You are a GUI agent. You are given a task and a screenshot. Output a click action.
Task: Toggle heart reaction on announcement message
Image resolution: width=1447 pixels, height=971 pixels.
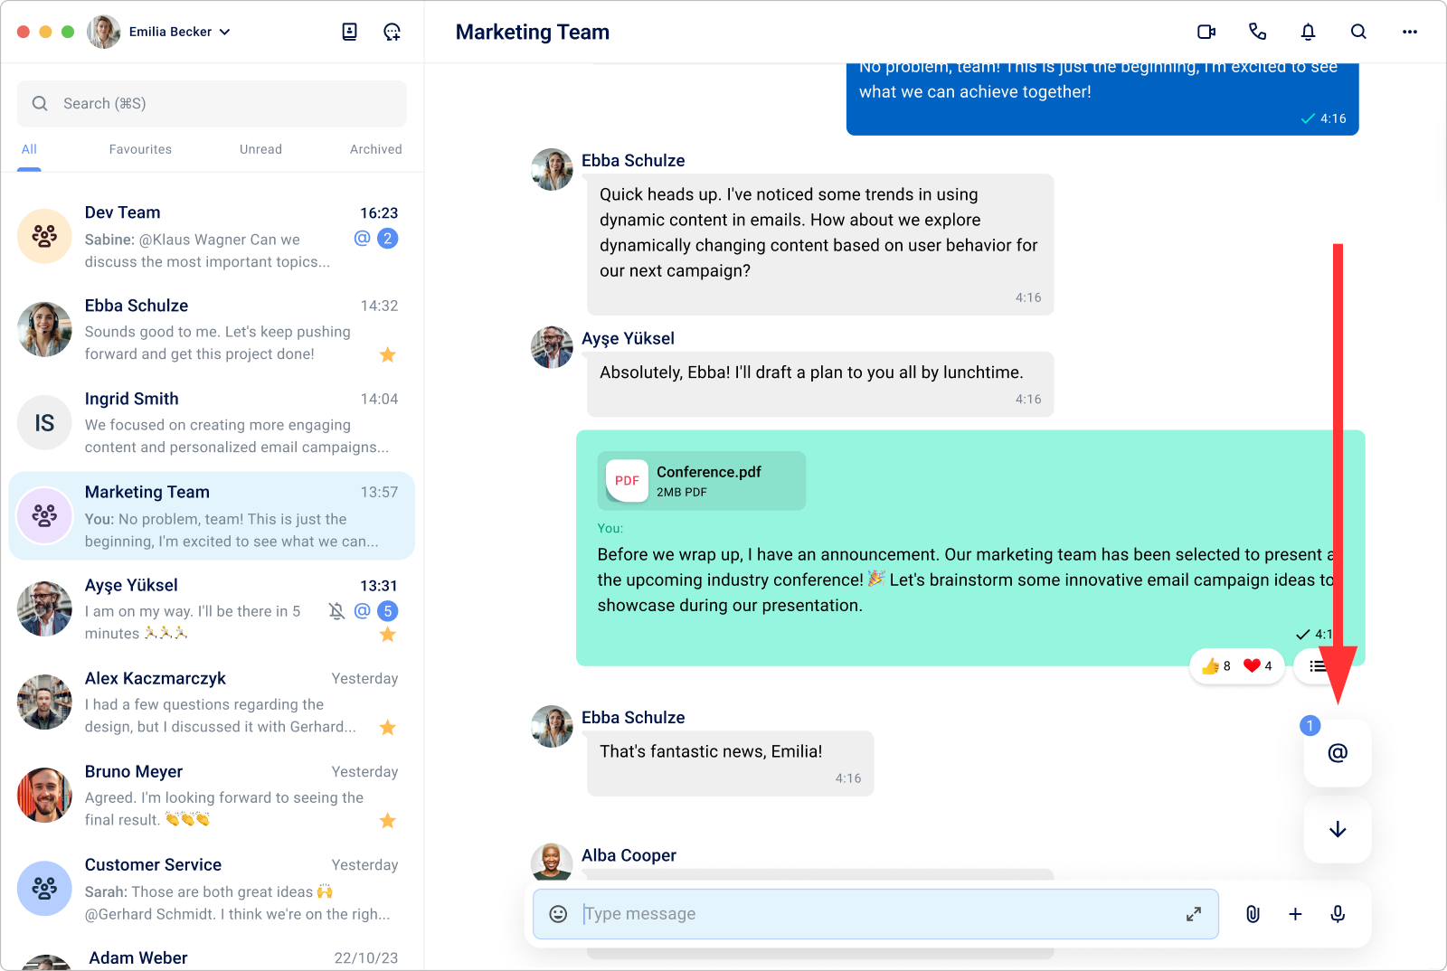[1257, 666]
